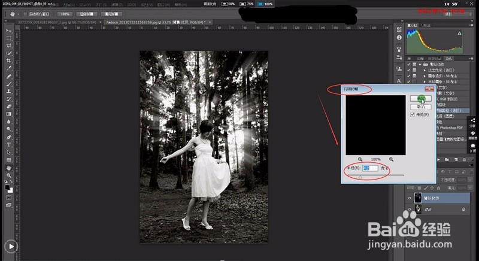Image resolution: width=479 pixels, height=261 pixels.
Task: Expand the third action in Actions list
Action: (425, 82)
